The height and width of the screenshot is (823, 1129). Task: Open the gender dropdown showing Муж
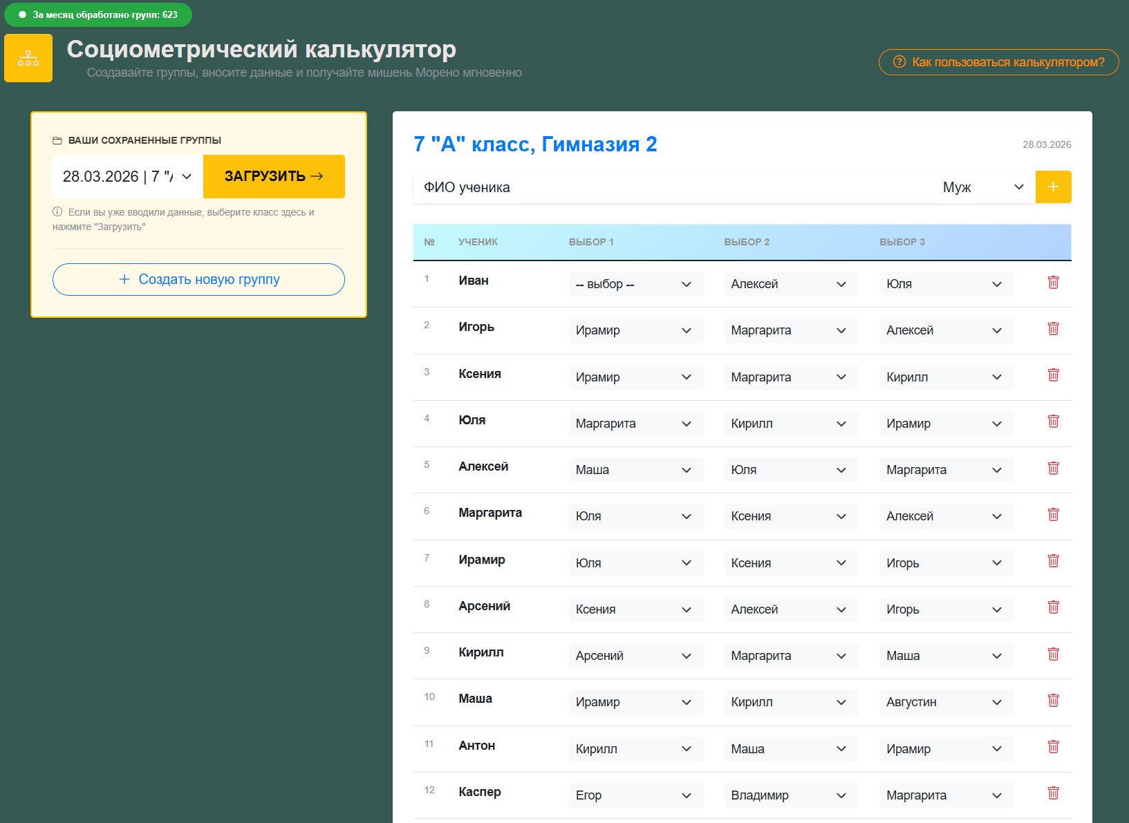[982, 187]
